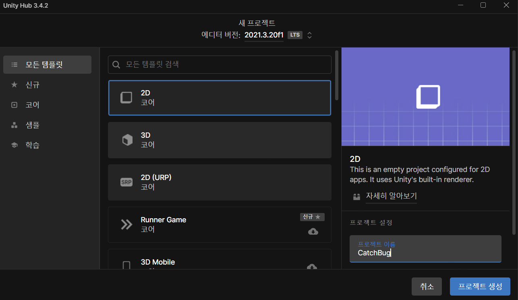The width and height of the screenshot is (518, 300).
Task: Click the 2D template square icon
Action: (126, 98)
